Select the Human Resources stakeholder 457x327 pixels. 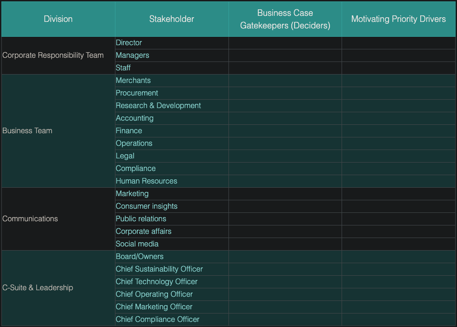[147, 181]
